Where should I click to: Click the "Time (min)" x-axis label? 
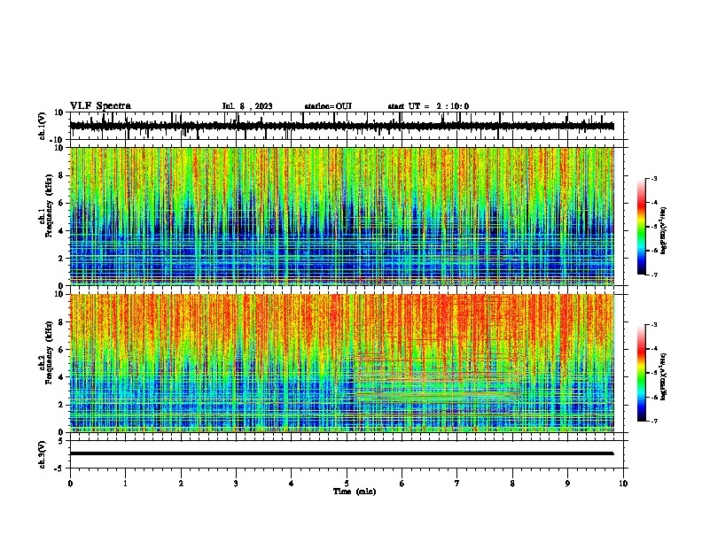(x=355, y=492)
